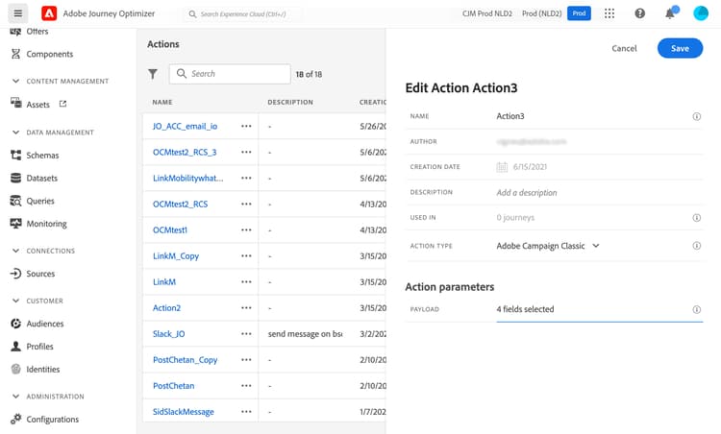Image resolution: width=721 pixels, height=434 pixels.
Task: Click the info icon next to Payload
Action: pos(697,309)
